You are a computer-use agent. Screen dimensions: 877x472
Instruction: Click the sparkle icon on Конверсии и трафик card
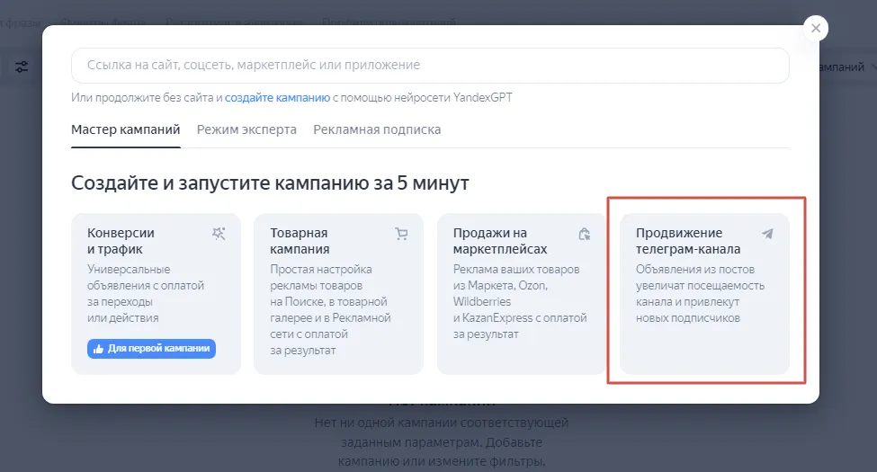click(219, 234)
